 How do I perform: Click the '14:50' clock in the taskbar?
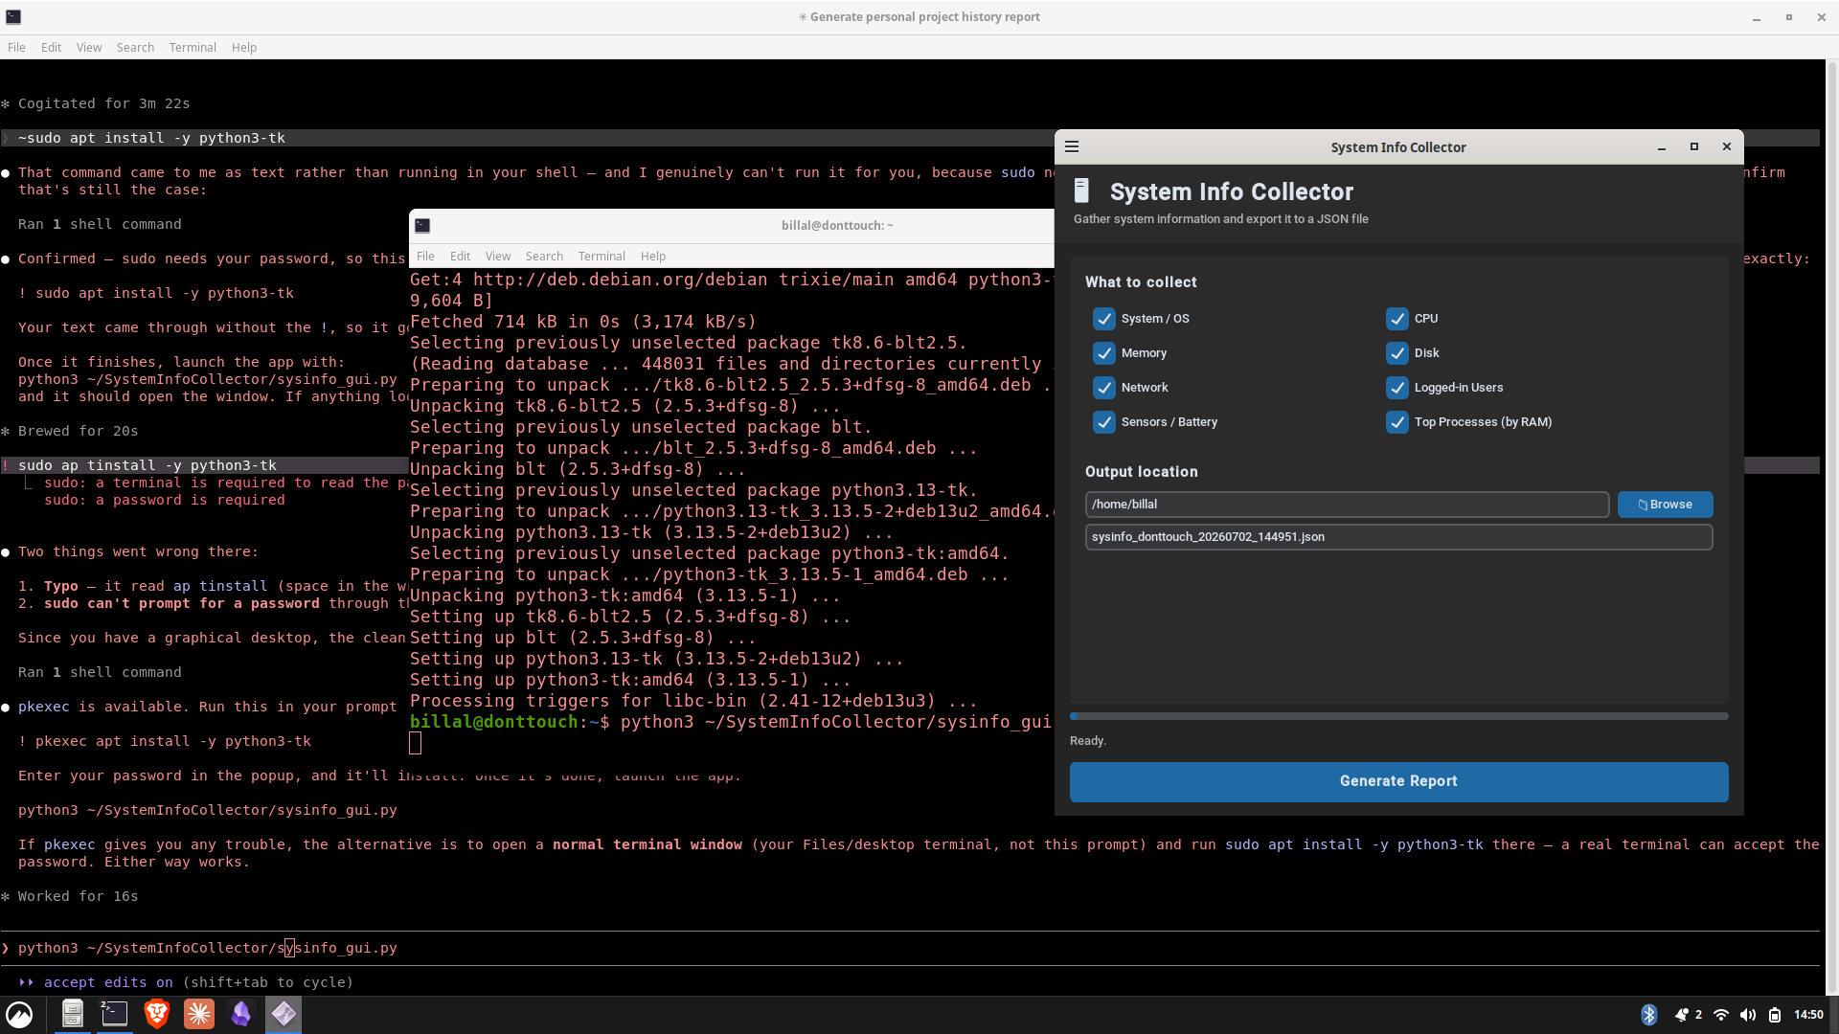click(x=1808, y=1015)
